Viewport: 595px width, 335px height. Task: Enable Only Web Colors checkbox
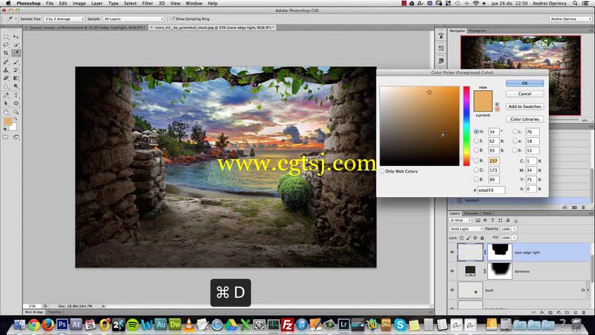382,171
